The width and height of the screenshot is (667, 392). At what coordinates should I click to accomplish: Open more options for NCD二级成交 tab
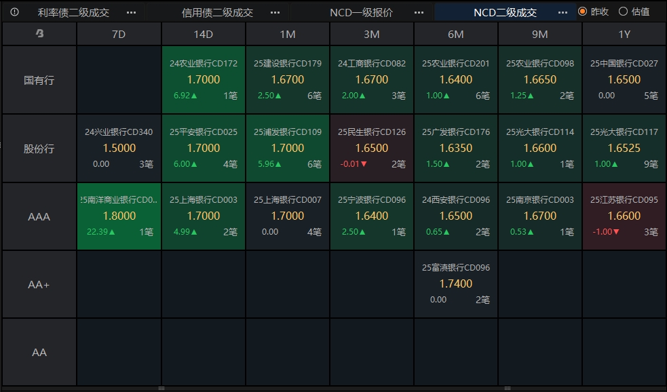(x=563, y=13)
